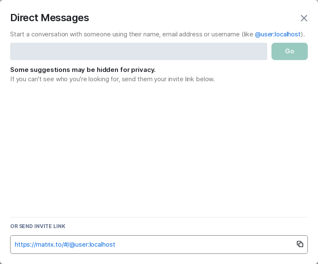Open the matrix.to invite link
The image size is (318, 264).
pyautogui.click(x=65, y=245)
